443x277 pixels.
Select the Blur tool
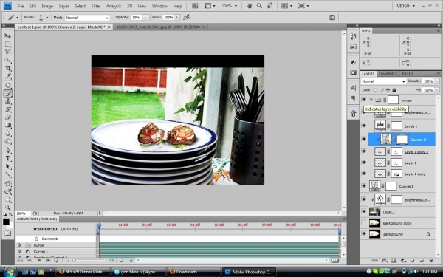point(8,133)
